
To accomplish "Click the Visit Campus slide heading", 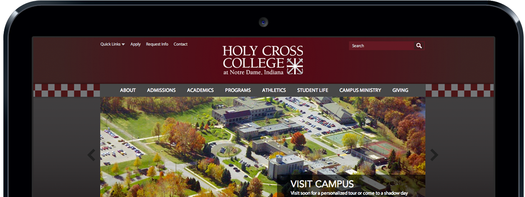I will [322, 184].
